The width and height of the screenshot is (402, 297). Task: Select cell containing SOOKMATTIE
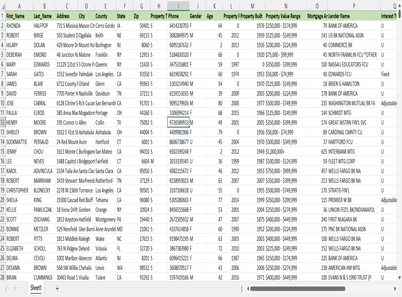[x=19, y=142]
